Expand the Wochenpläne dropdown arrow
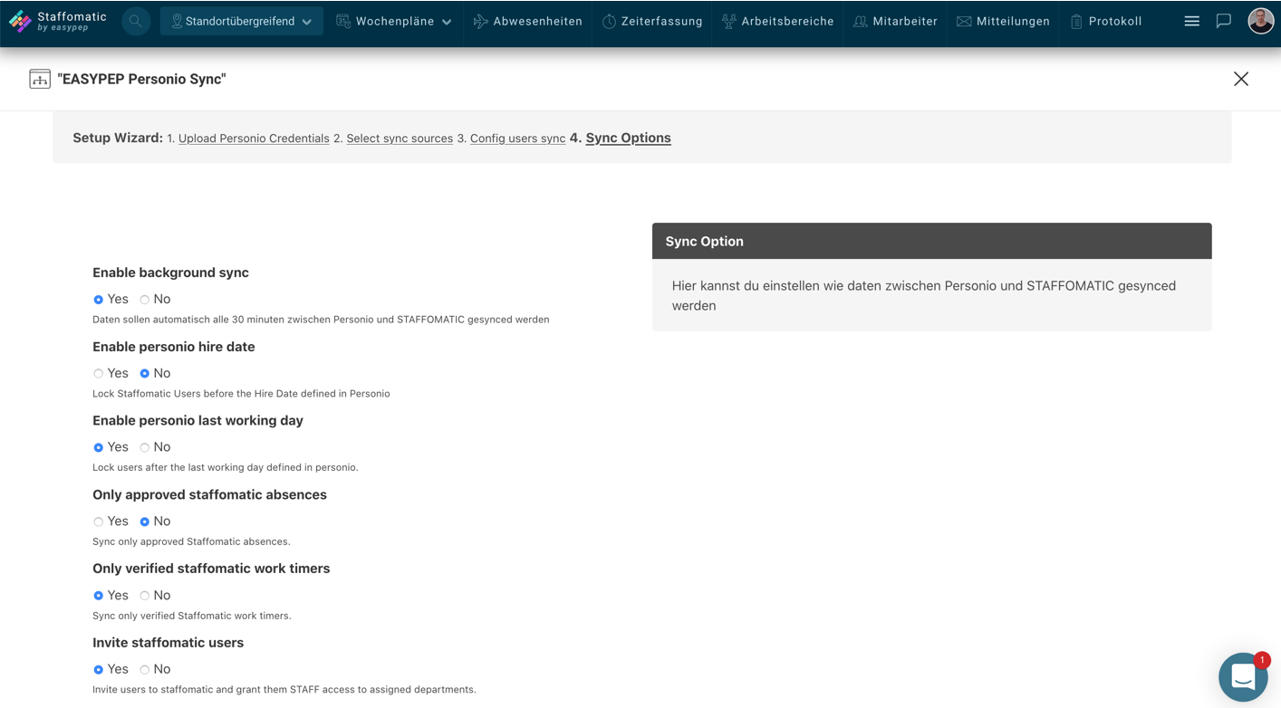 point(447,22)
